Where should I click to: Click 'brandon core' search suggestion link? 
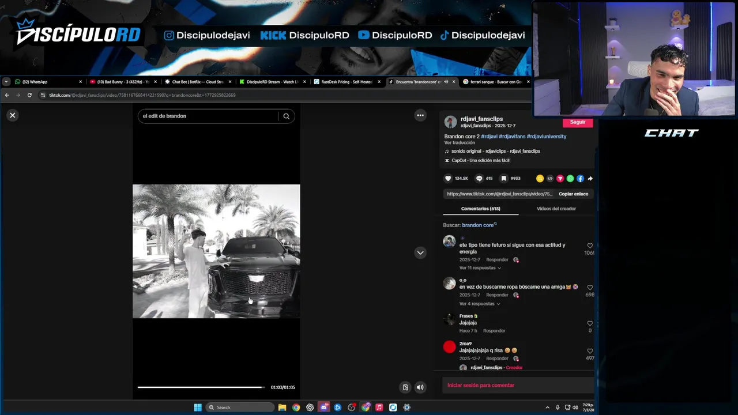click(x=479, y=225)
